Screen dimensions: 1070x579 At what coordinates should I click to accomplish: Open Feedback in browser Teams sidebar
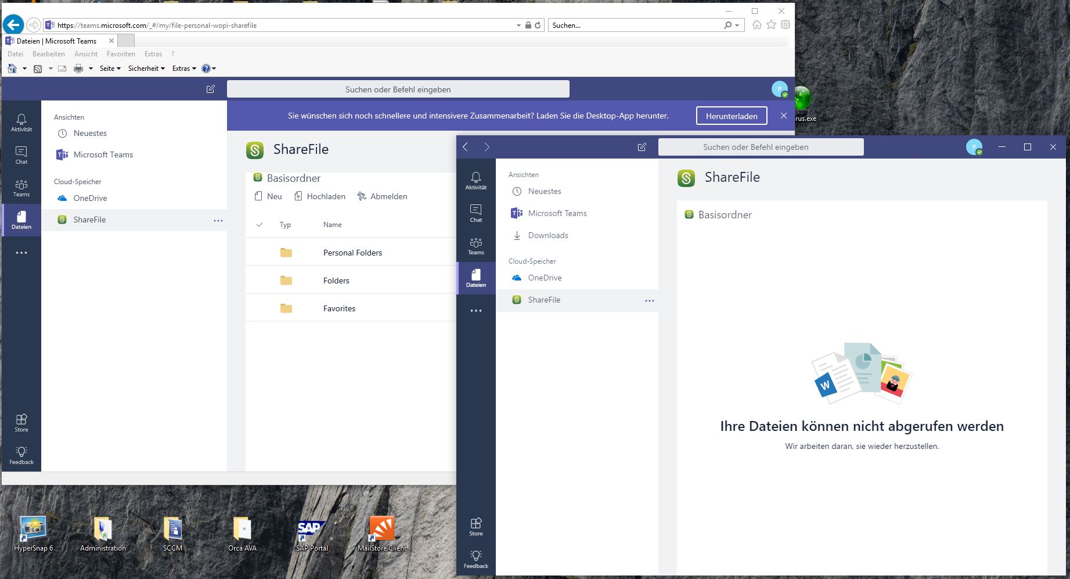pos(21,455)
